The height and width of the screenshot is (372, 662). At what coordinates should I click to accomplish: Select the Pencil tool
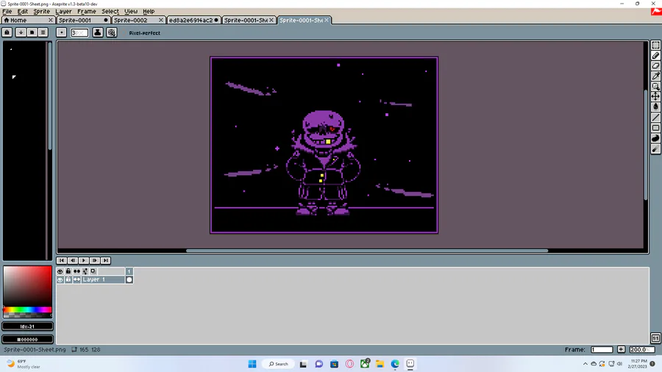655,56
